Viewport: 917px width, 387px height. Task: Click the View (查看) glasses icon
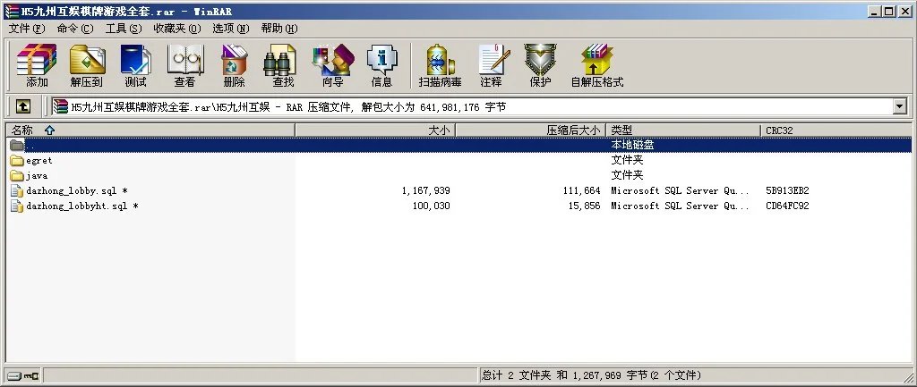184,65
